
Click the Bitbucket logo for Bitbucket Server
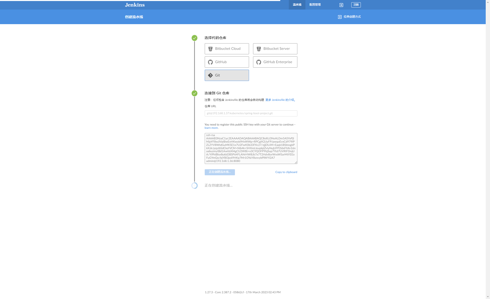click(259, 49)
